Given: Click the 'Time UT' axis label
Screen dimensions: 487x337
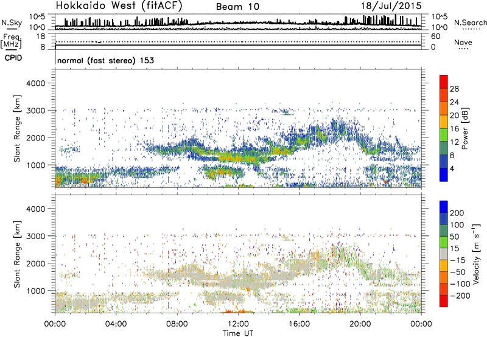Looking at the screenshot, I should pyautogui.click(x=238, y=333).
